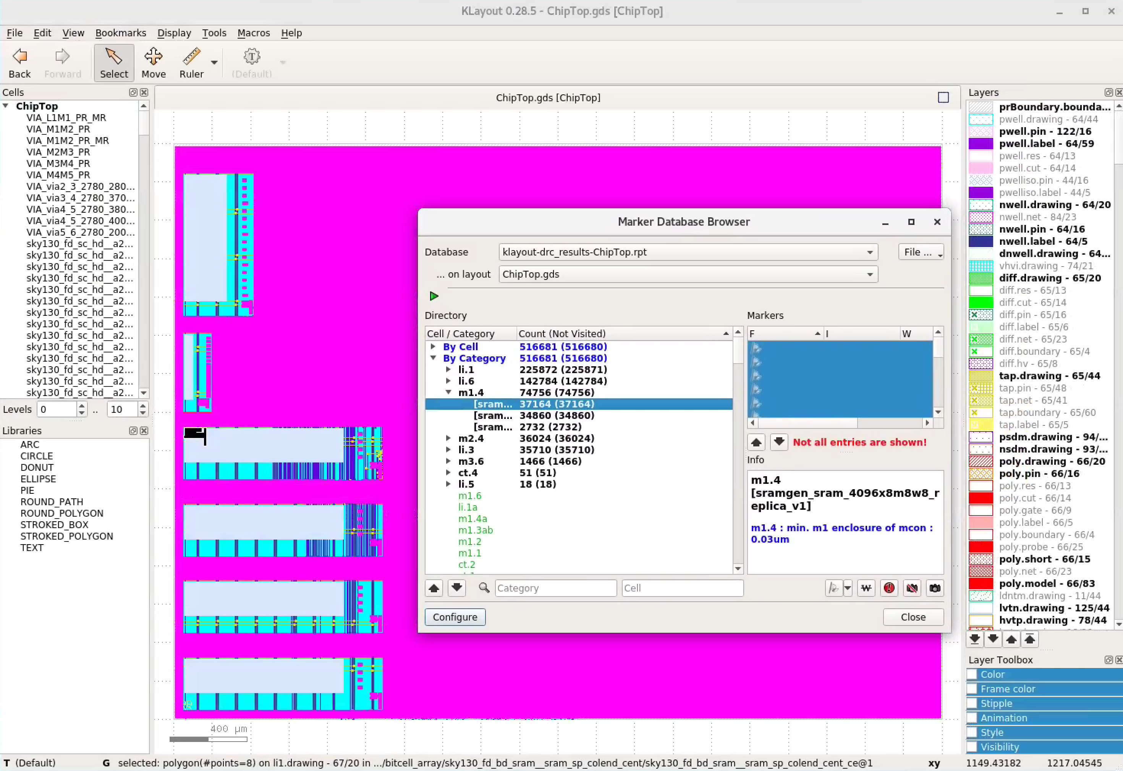Expand the m2.4 category
The height and width of the screenshot is (771, 1123).
click(448, 438)
